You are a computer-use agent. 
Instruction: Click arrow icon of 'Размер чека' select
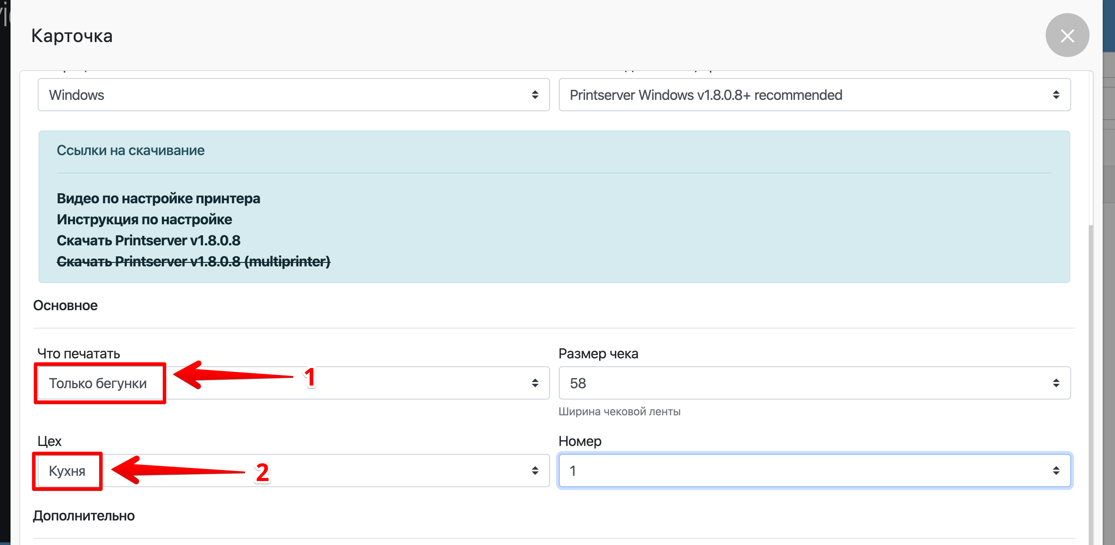(x=1056, y=383)
